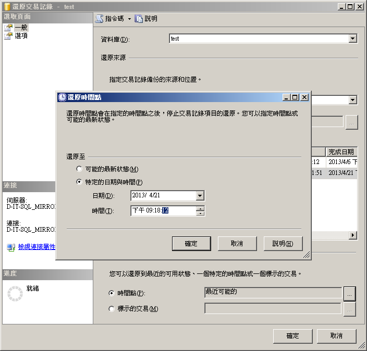The width and height of the screenshot is (367, 351).
Task: Click the right arrow of the horizontal scrollbar
Action: coord(353,235)
